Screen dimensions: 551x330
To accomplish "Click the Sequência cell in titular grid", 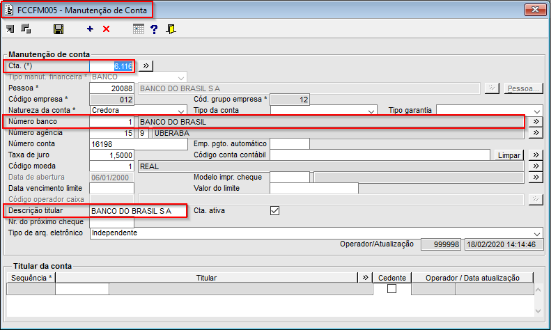I will pyautogui.click(x=31, y=289).
